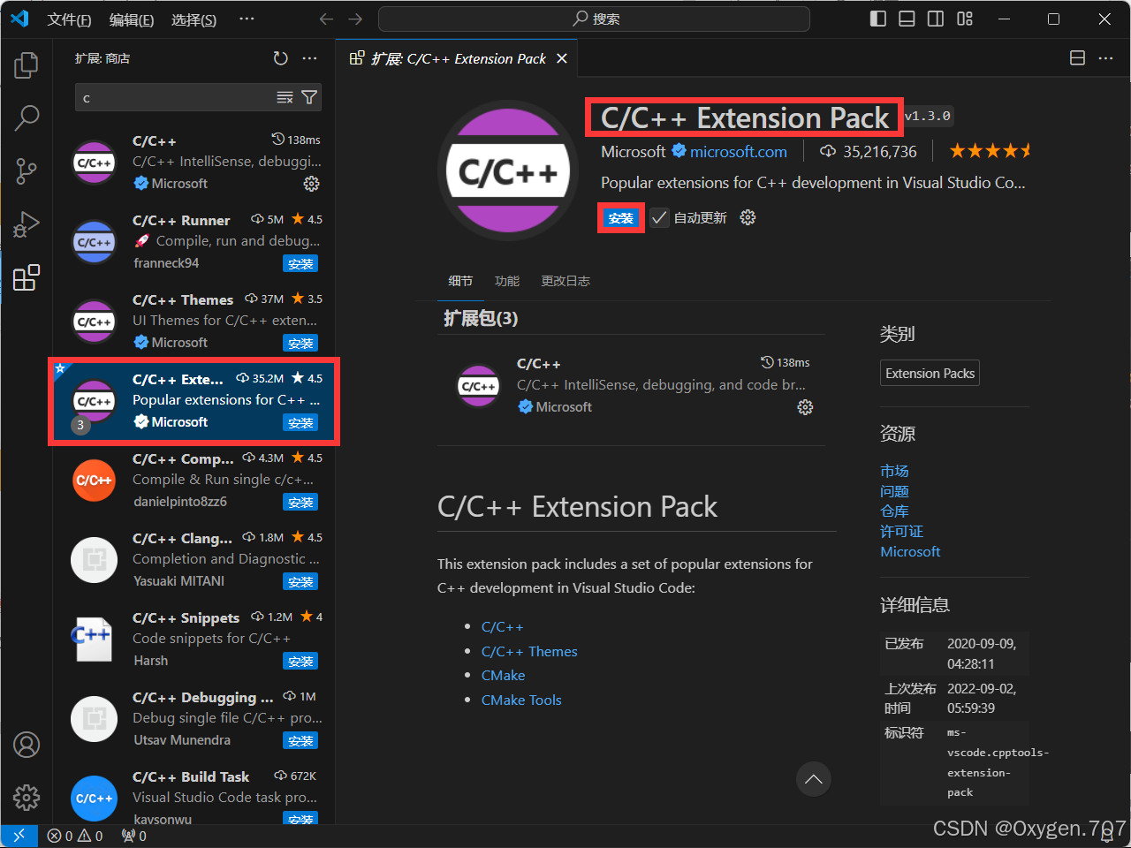The height and width of the screenshot is (848, 1131).
Task: Open forwarded ports status bar item
Action: (134, 836)
